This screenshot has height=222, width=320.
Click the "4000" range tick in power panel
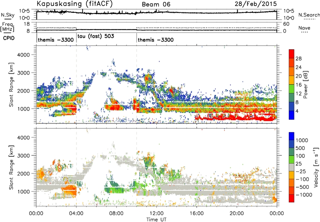[24, 55]
